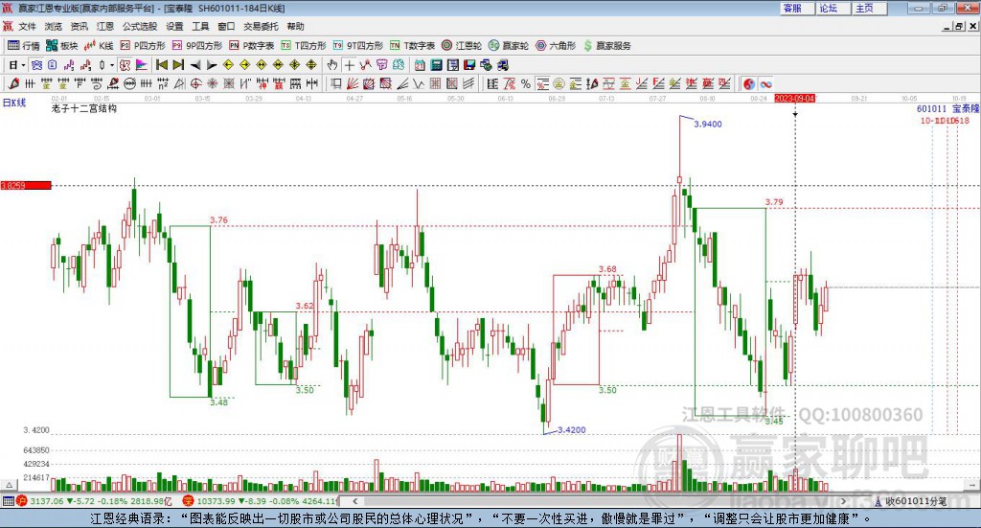Image resolution: width=981 pixels, height=528 pixels.
Task: Select the percent % retracement tool
Action: (x=526, y=83)
